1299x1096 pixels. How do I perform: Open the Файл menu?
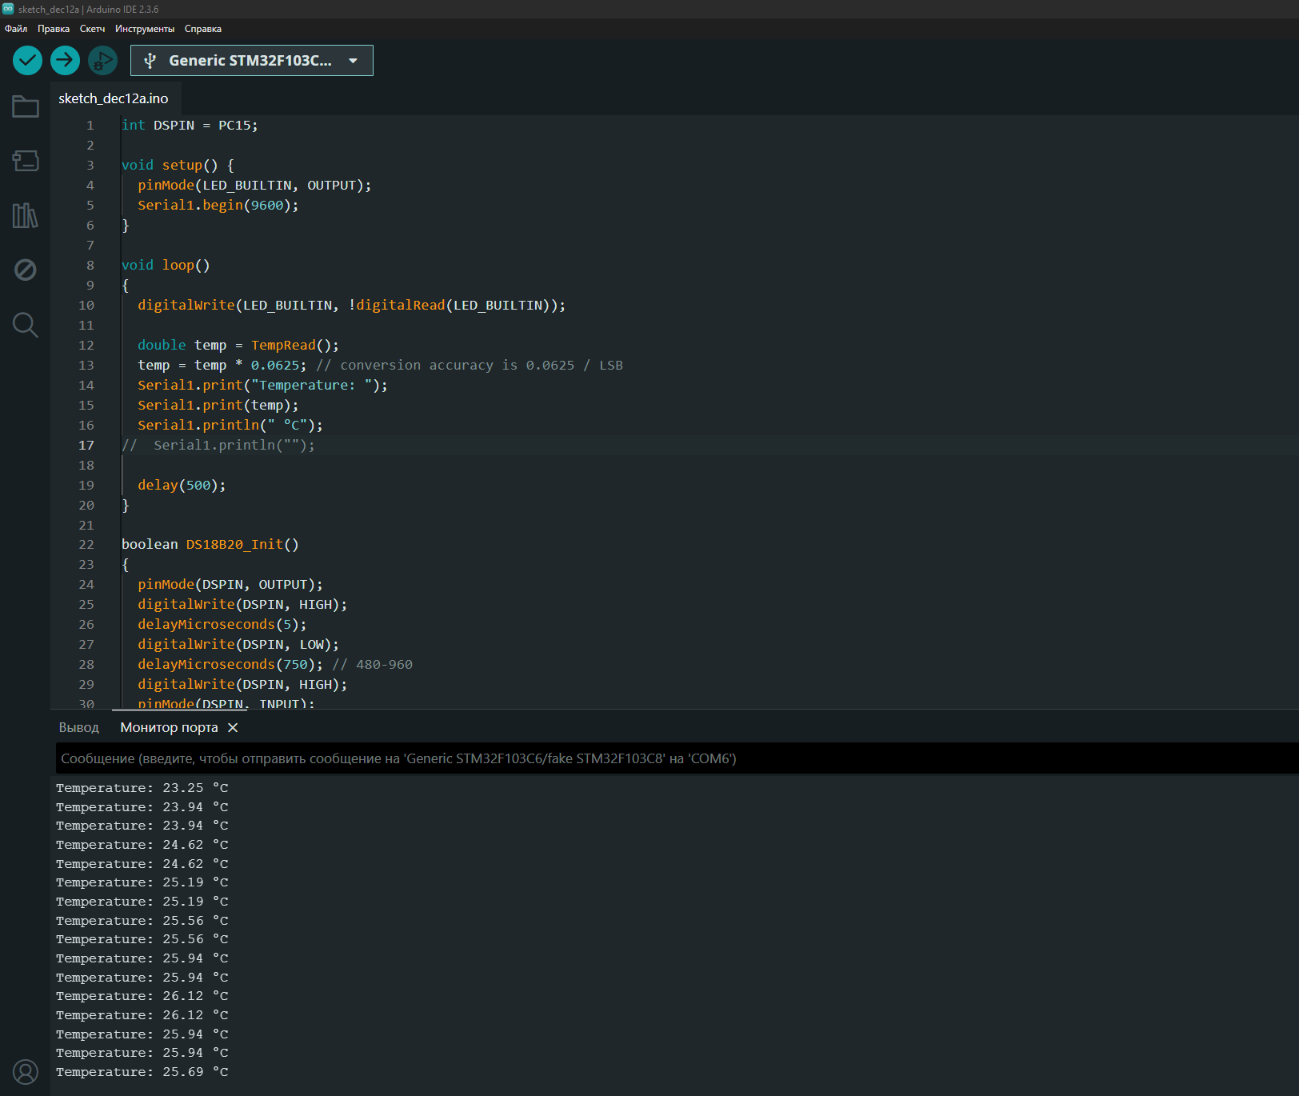pos(16,29)
